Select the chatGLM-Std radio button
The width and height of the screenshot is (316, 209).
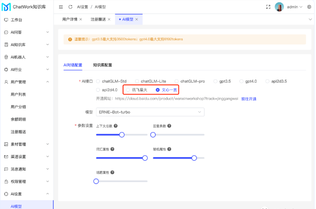pos(98,81)
